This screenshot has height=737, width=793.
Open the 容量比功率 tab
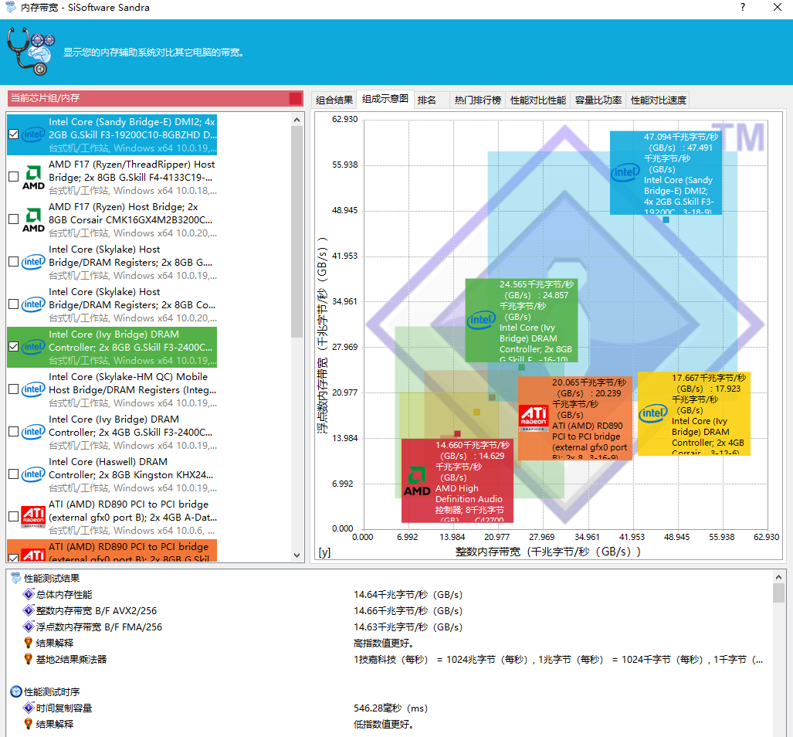coord(598,100)
